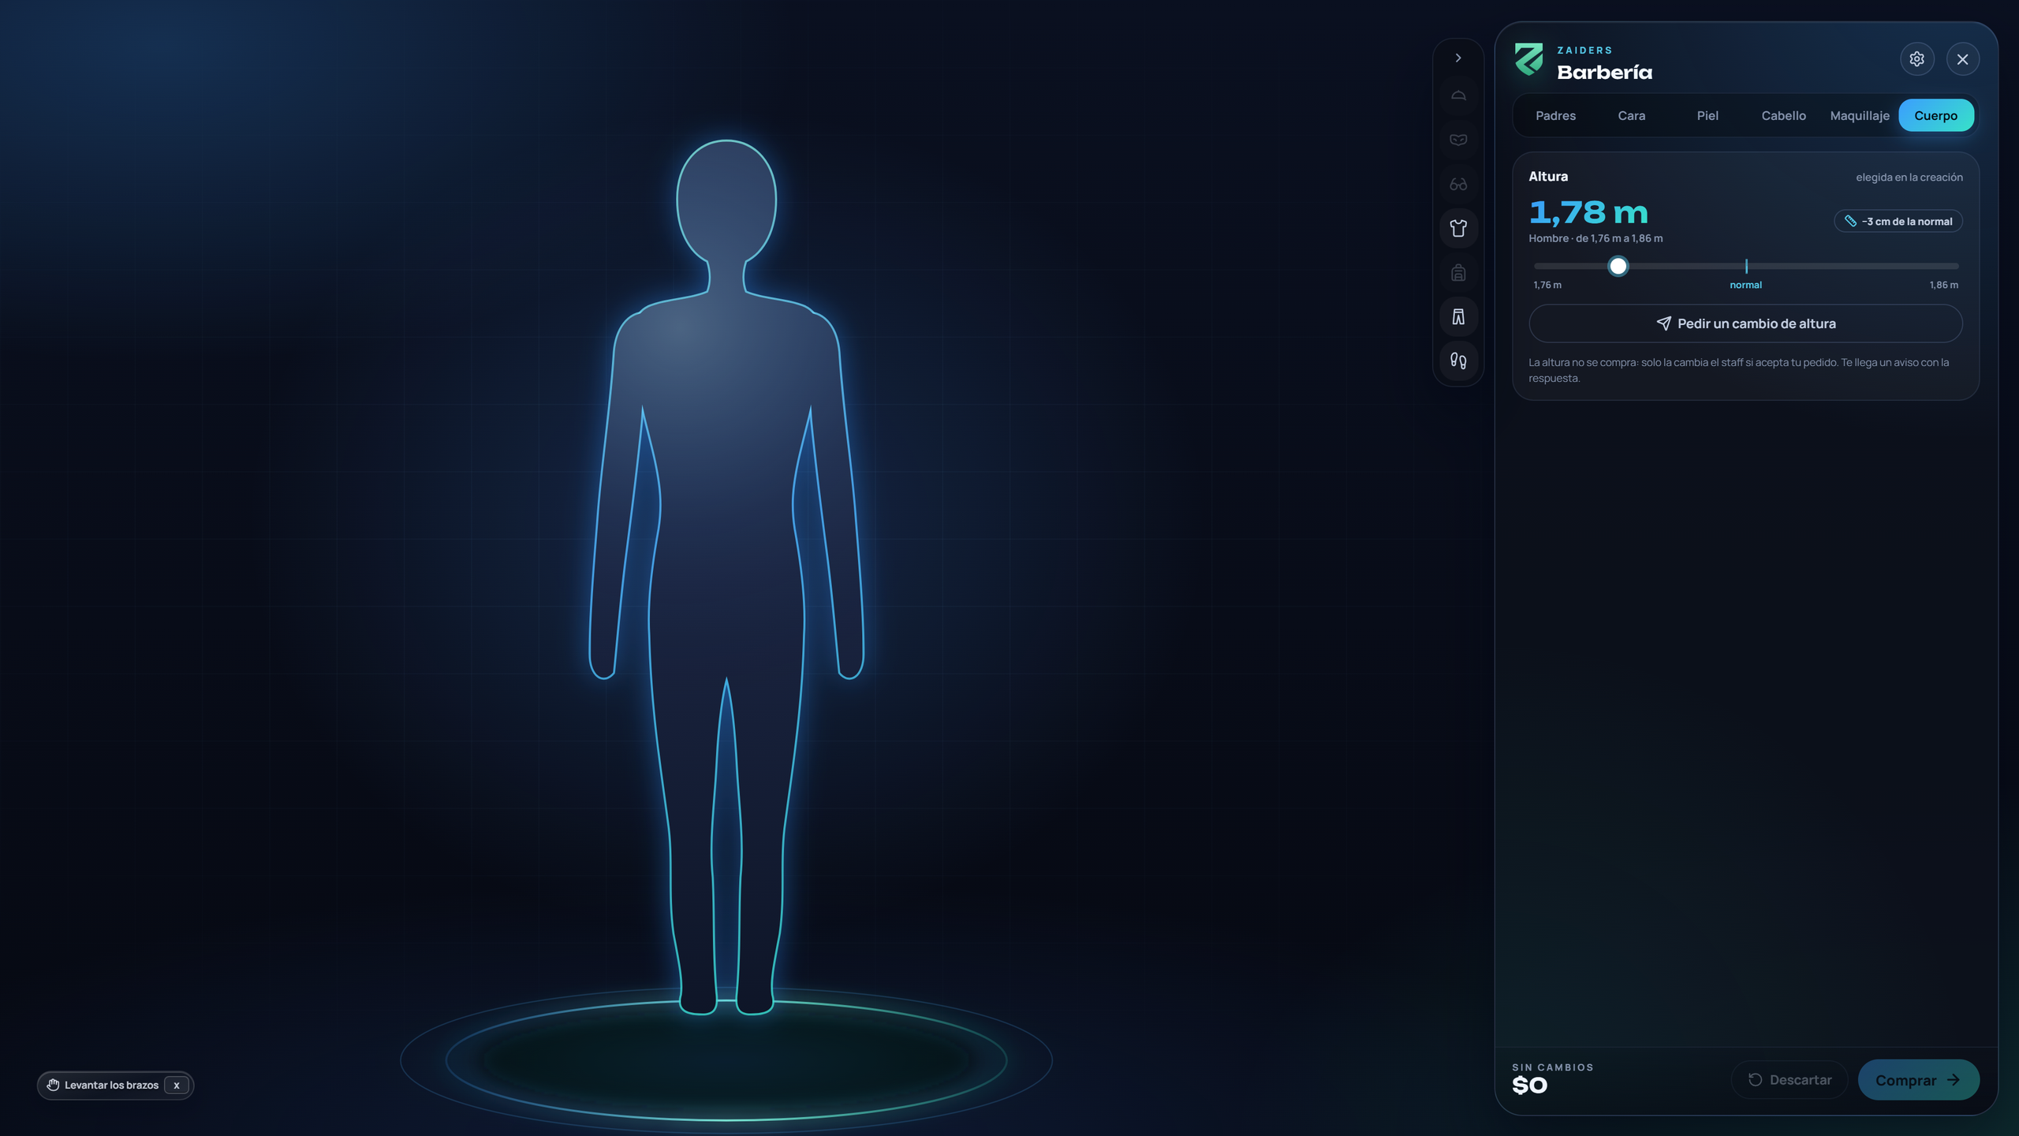This screenshot has height=1136, width=2019.
Task: Close the Barbería panel
Action: click(1963, 59)
